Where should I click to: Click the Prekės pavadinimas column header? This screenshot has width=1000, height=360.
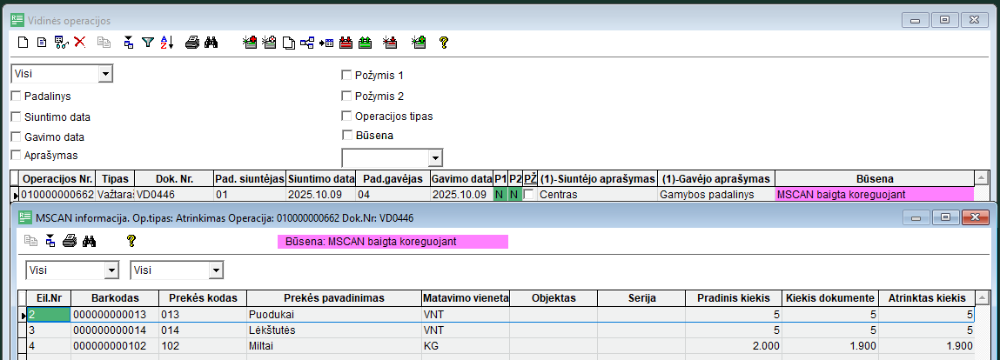pyautogui.click(x=333, y=298)
